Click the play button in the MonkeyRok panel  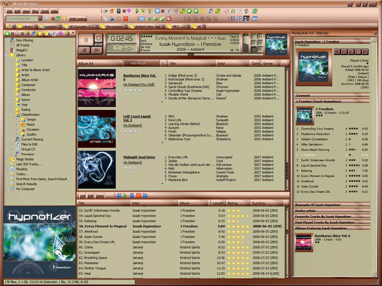pyautogui.click(x=344, y=52)
